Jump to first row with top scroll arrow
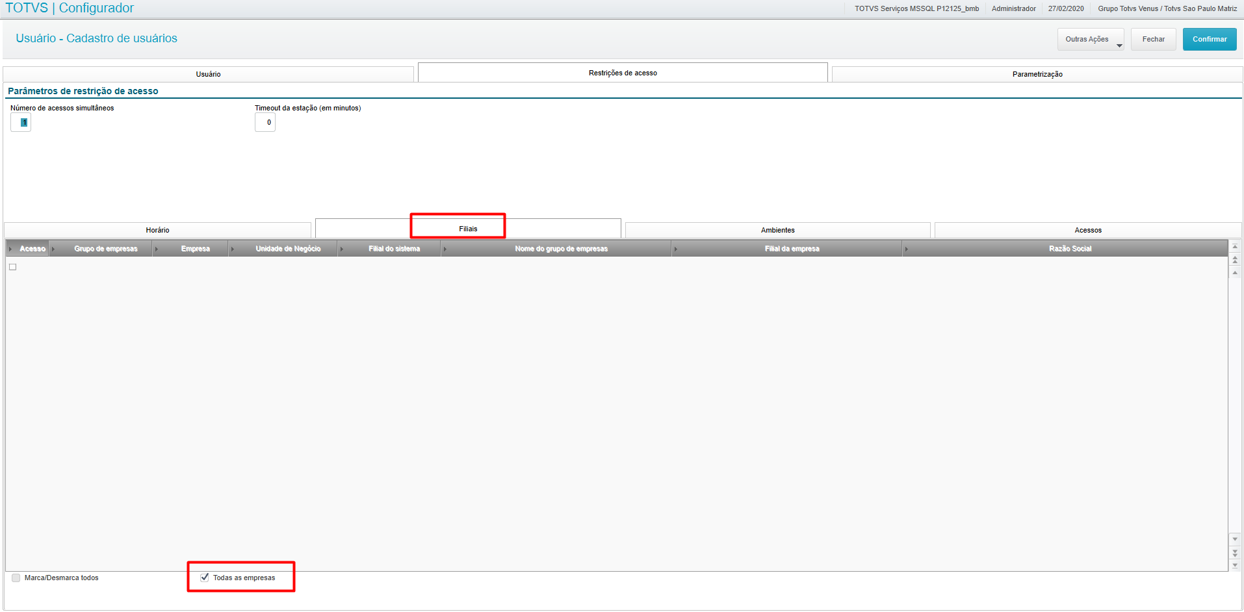Viewport: 1244px width, 612px height. click(1235, 247)
